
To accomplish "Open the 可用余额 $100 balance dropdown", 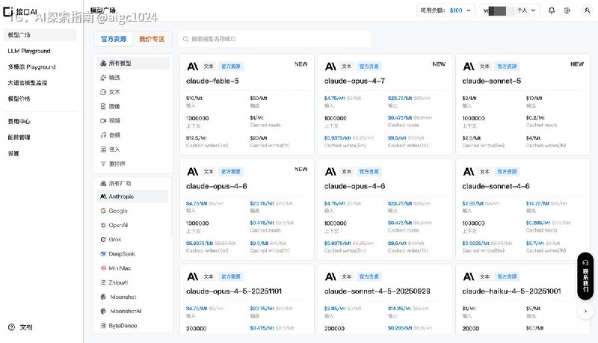I will tap(446, 10).
